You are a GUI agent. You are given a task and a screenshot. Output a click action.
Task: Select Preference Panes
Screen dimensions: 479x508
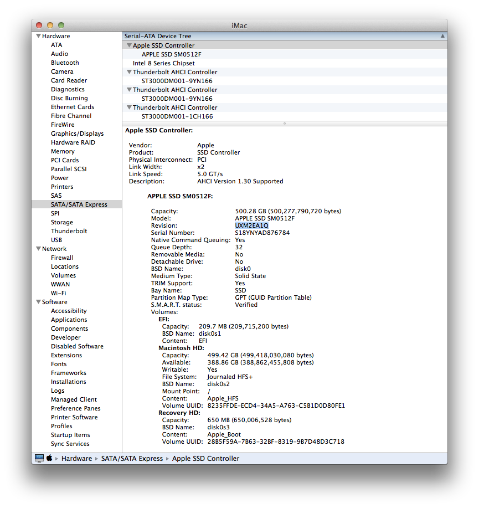[x=75, y=408]
